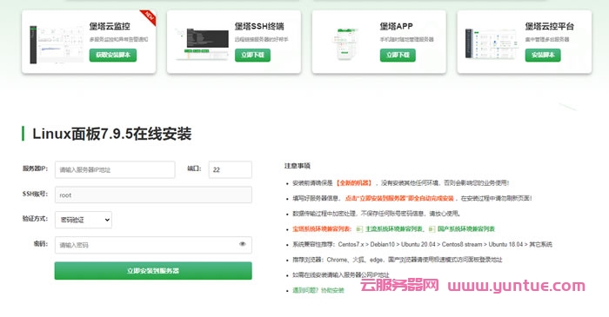Open the 堡塔云监控 dashboard thumbnail
Screen dimensions: 609x317
point(57,44)
